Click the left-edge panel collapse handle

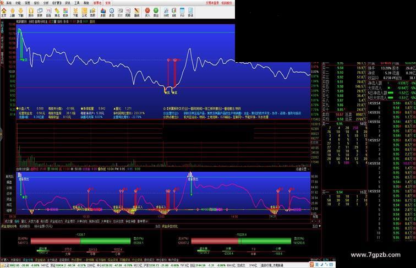tap(1, 134)
